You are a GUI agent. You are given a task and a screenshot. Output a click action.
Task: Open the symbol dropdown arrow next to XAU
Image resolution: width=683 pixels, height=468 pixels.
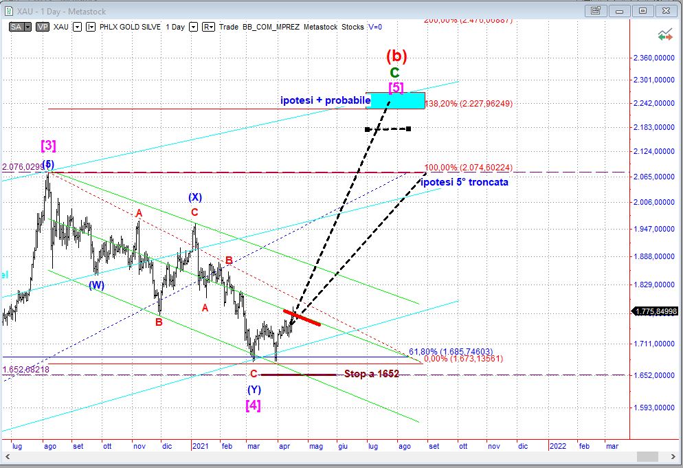pos(77,27)
